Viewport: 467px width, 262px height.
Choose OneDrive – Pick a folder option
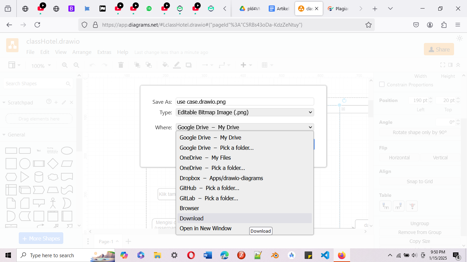coord(244,168)
